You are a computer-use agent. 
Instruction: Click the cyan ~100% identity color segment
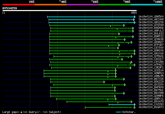(147, 5)
